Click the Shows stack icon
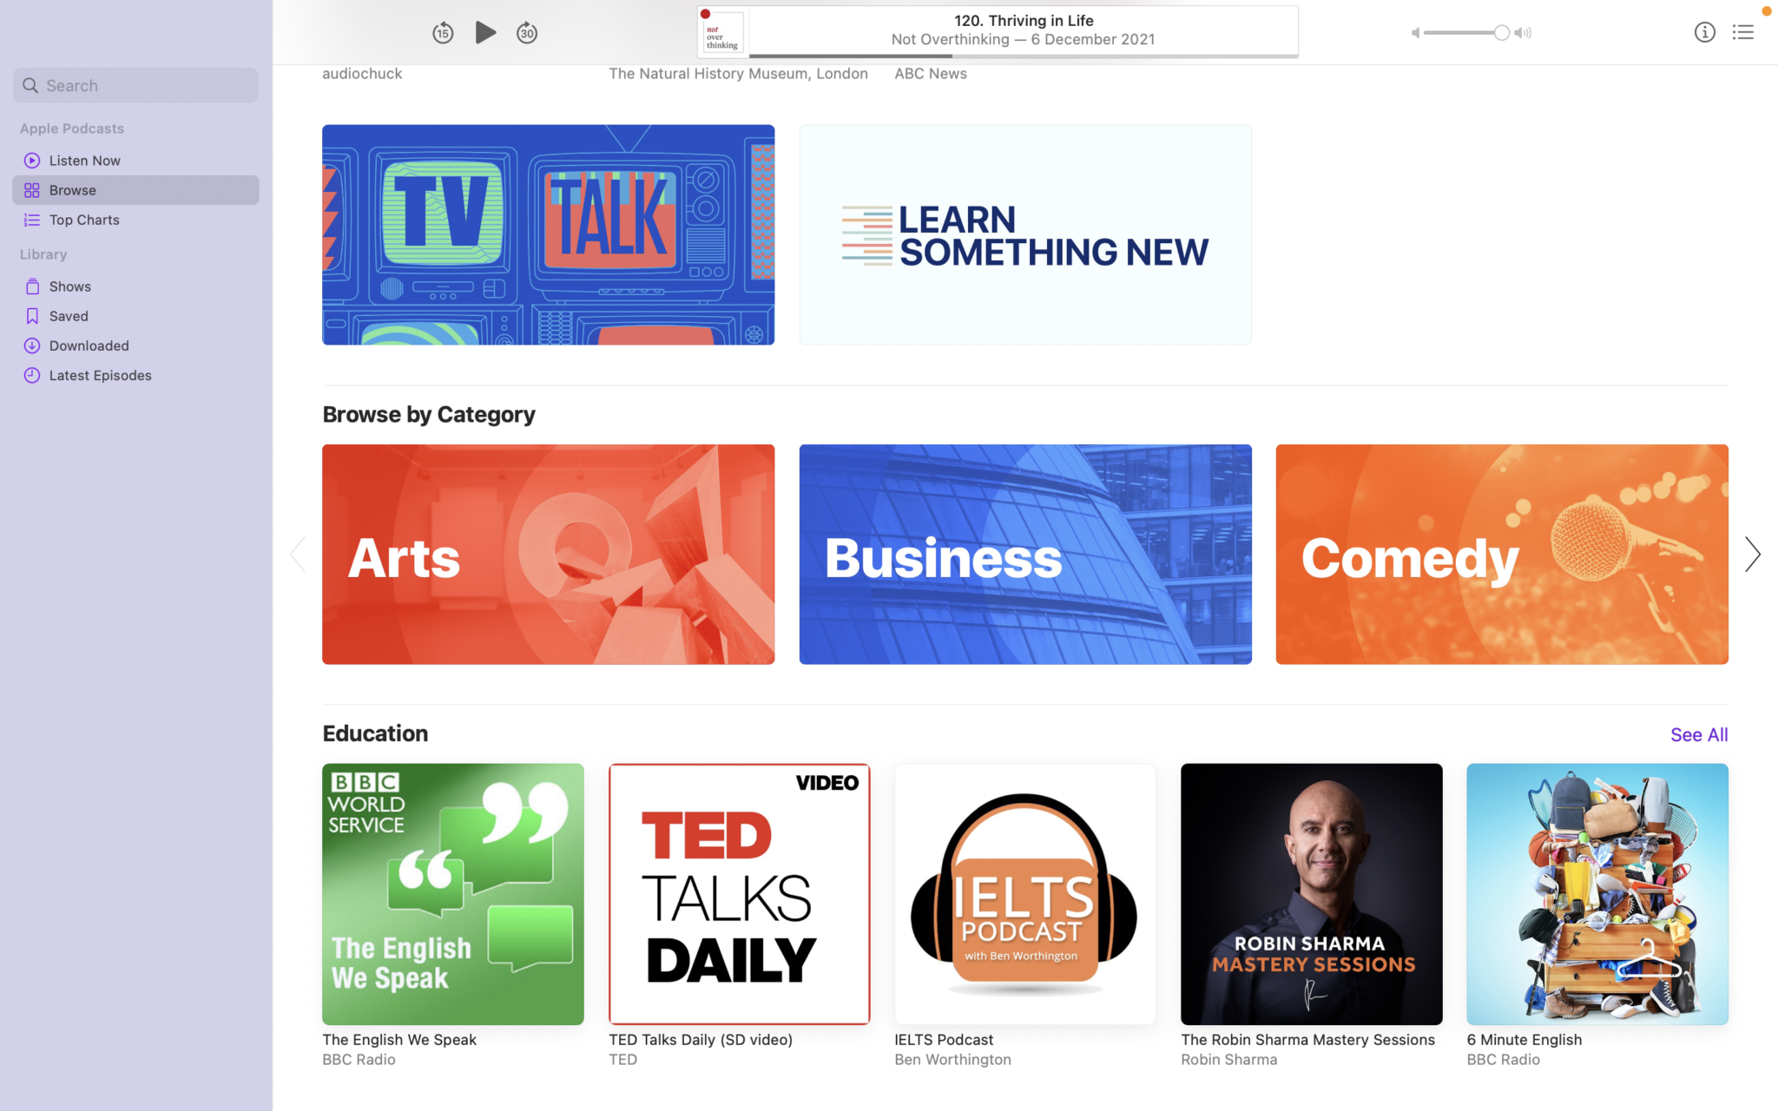The image size is (1778, 1111). click(x=32, y=286)
